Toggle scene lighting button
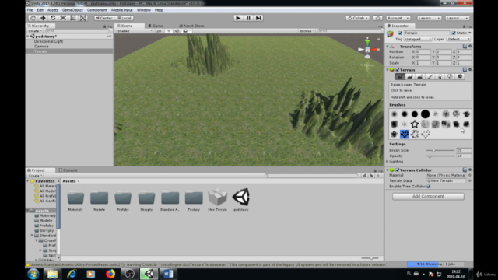Image resolution: width=498 pixels, height=280 pixels. 169,31
